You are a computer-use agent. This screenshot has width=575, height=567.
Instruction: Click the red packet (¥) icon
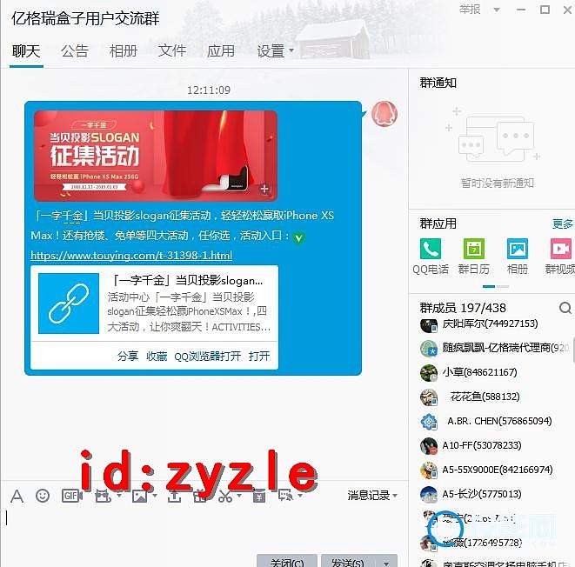pos(259,496)
